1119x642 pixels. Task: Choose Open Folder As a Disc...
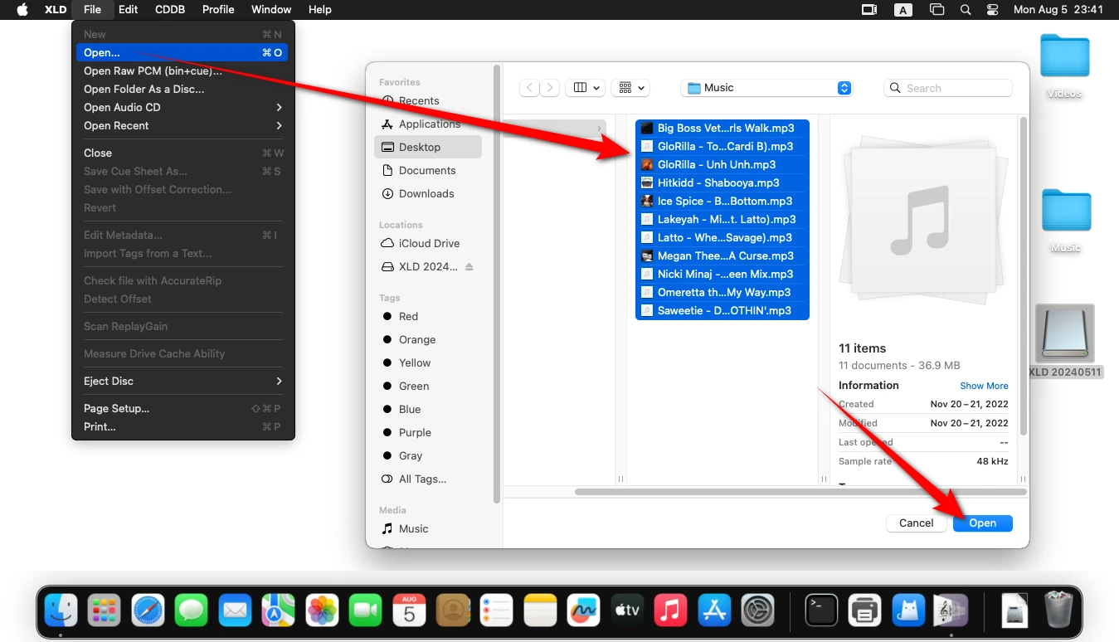pos(183,90)
